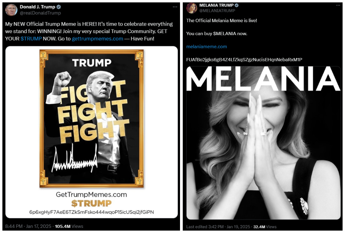Click the Donald J. Trump display name
Image resolution: width=346 pixels, height=234 pixels.
coord(38,7)
